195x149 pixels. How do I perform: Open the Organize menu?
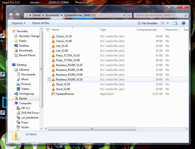[x=18, y=23]
